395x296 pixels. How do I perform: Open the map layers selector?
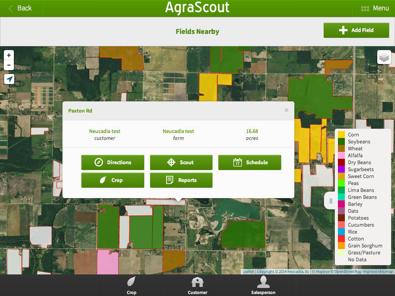point(384,57)
